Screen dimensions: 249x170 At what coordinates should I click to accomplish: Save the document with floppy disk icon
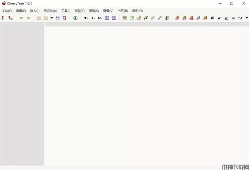(58, 18)
